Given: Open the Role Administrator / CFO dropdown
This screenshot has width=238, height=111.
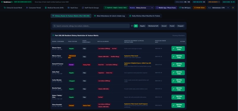Looking at the screenshot, I should [219, 8].
